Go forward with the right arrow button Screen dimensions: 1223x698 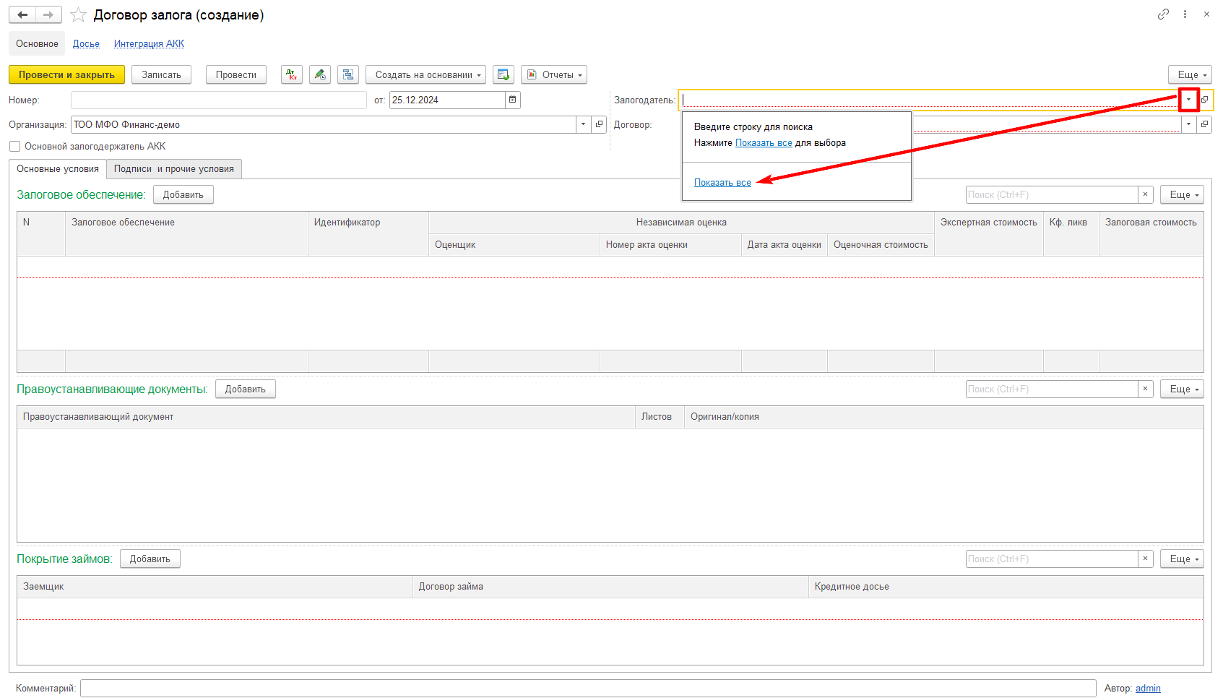[x=48, y=14]
